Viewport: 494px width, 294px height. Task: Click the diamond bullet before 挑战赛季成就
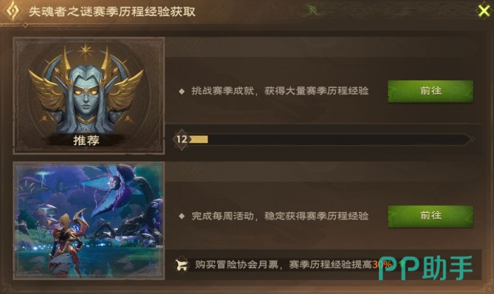click(x=182, y=91)
